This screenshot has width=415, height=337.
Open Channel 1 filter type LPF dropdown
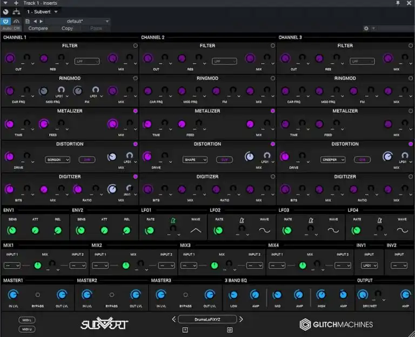[x=87, y=61]
